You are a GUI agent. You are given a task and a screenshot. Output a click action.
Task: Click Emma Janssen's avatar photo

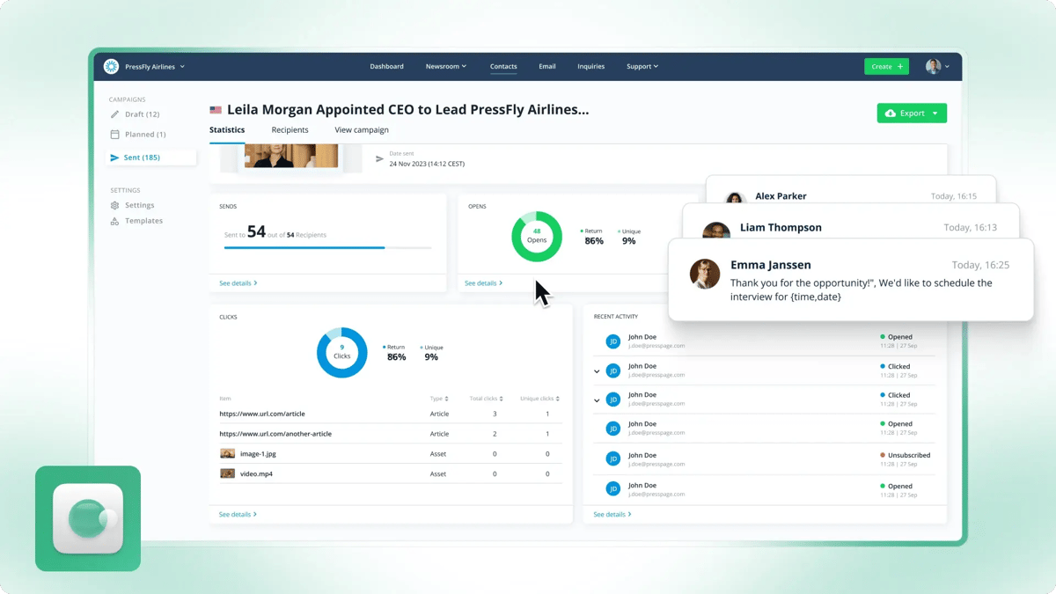(705, 274)
